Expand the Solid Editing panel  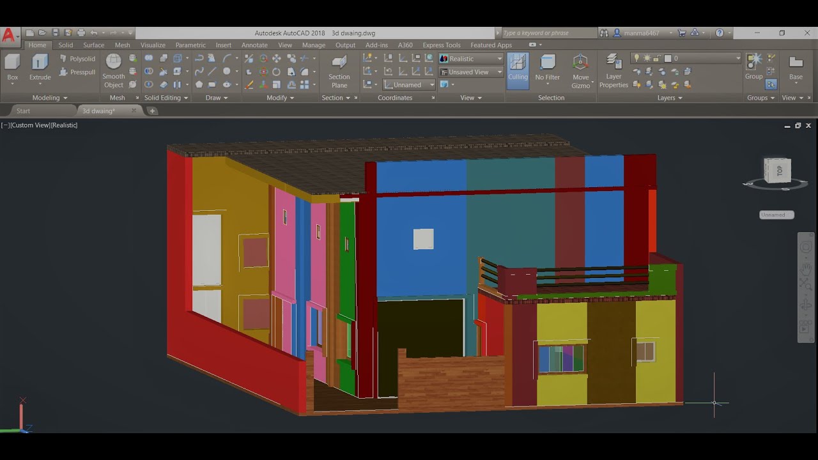(166, 98)
